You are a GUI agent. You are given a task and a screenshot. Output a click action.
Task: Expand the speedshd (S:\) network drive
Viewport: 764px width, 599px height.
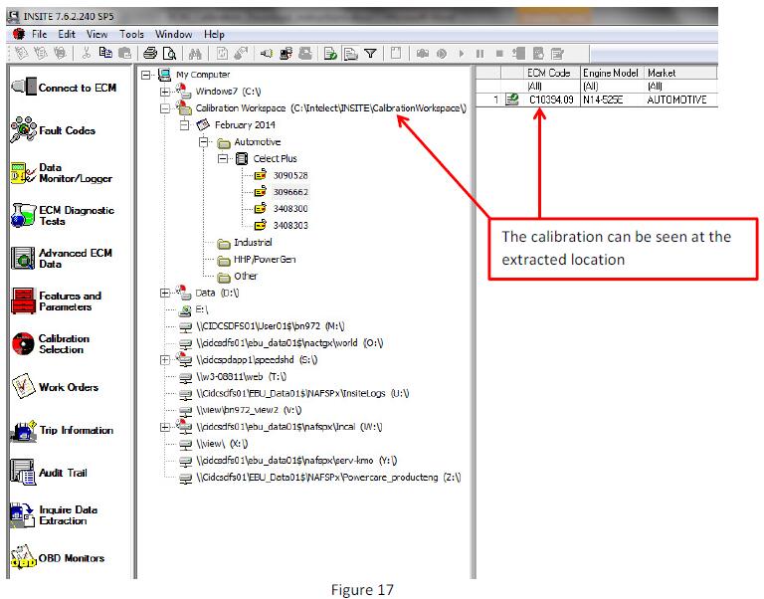[165, 359]
